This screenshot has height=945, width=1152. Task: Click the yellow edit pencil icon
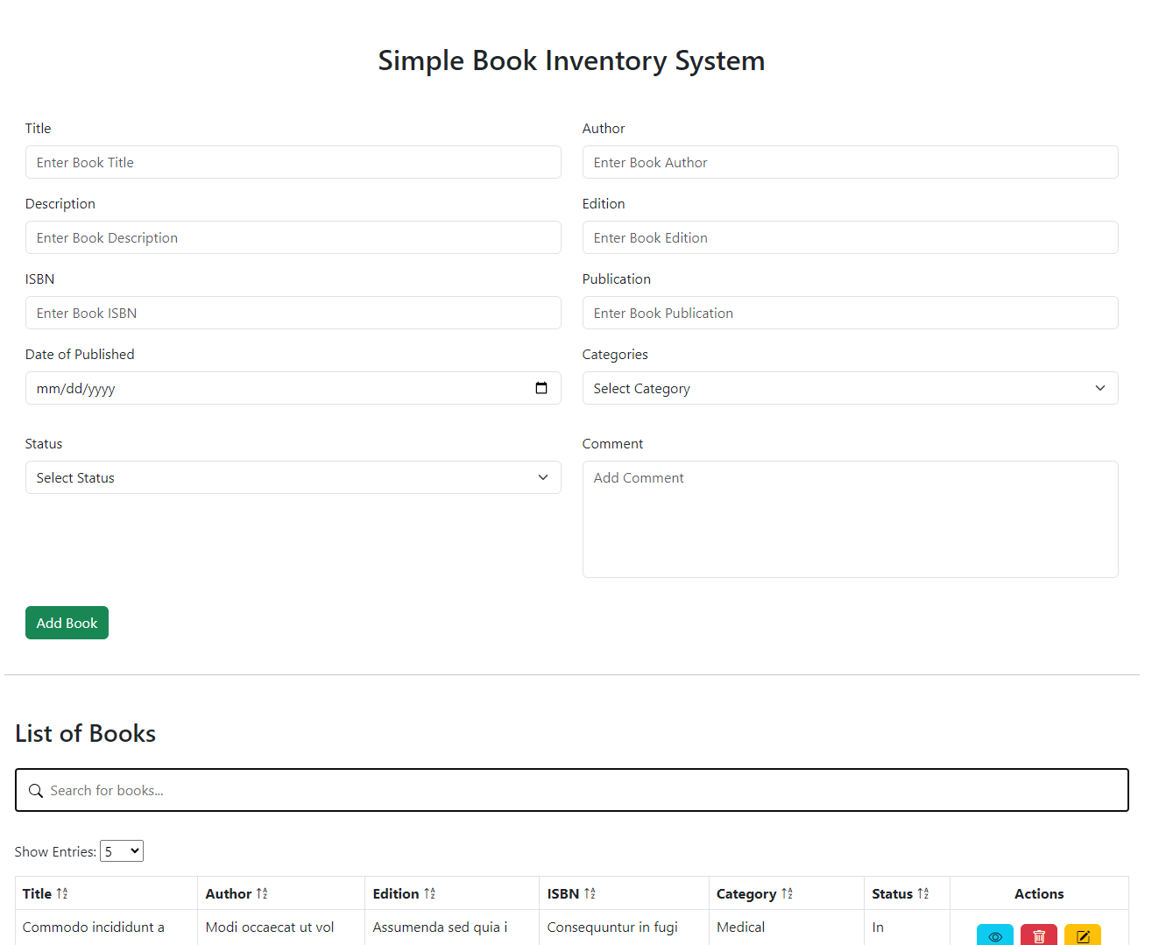click(1082, 935)
